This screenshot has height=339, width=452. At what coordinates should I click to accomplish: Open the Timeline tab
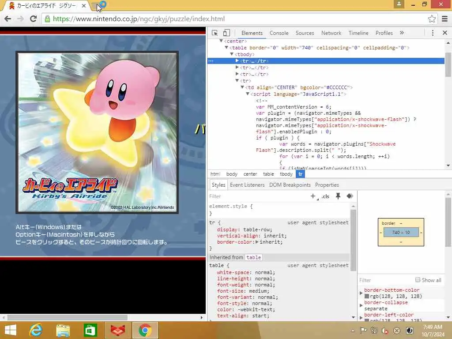tap(358, 33)
